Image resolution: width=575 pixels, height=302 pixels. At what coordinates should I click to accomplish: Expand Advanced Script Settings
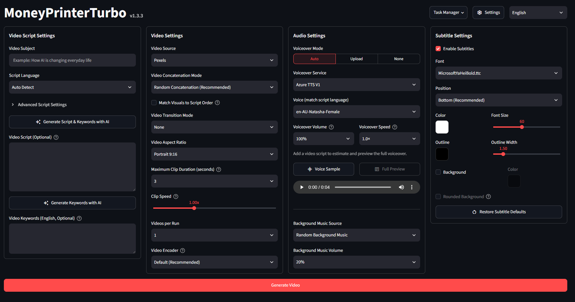(x=42, y=105)
